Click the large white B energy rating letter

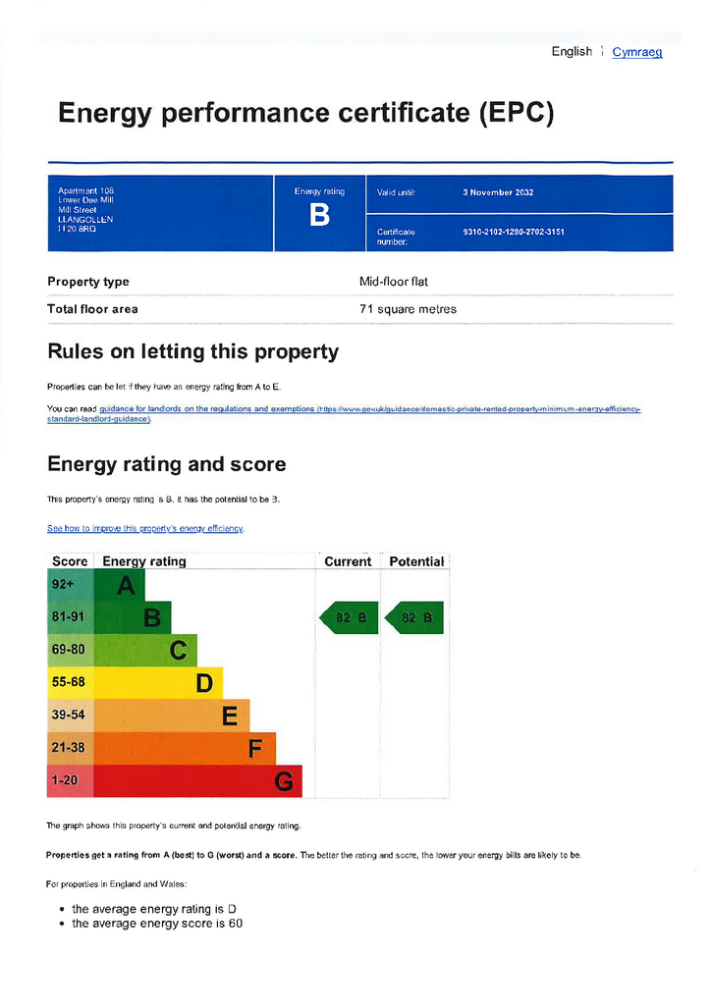point(319,217)
